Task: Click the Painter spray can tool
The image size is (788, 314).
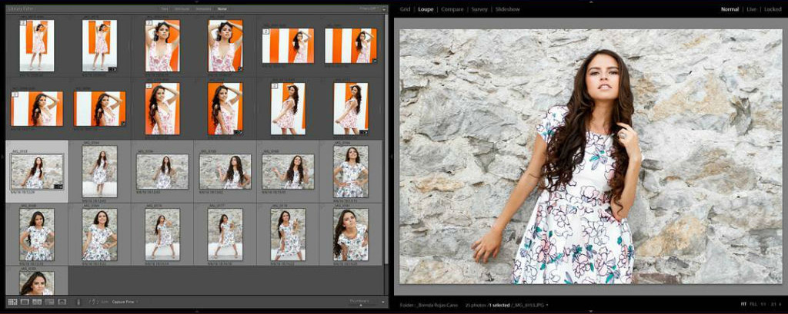Action: (x=78, y=302)
